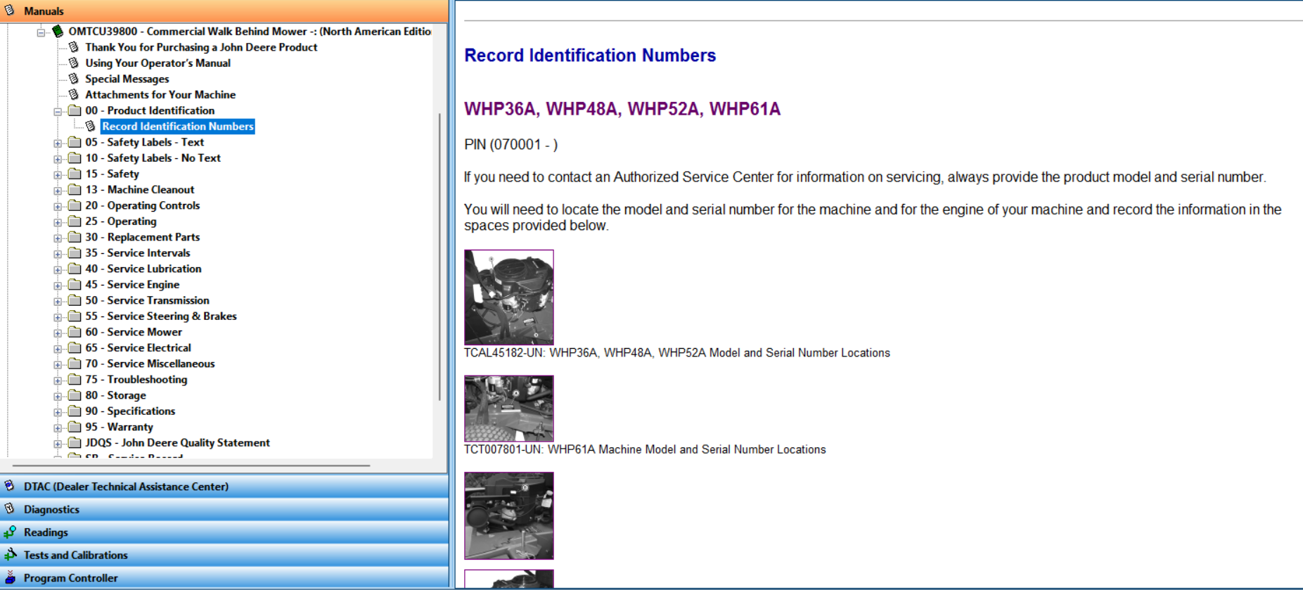
Task: Select Record Identification Numbers tree item
Action: pos(178,126)
